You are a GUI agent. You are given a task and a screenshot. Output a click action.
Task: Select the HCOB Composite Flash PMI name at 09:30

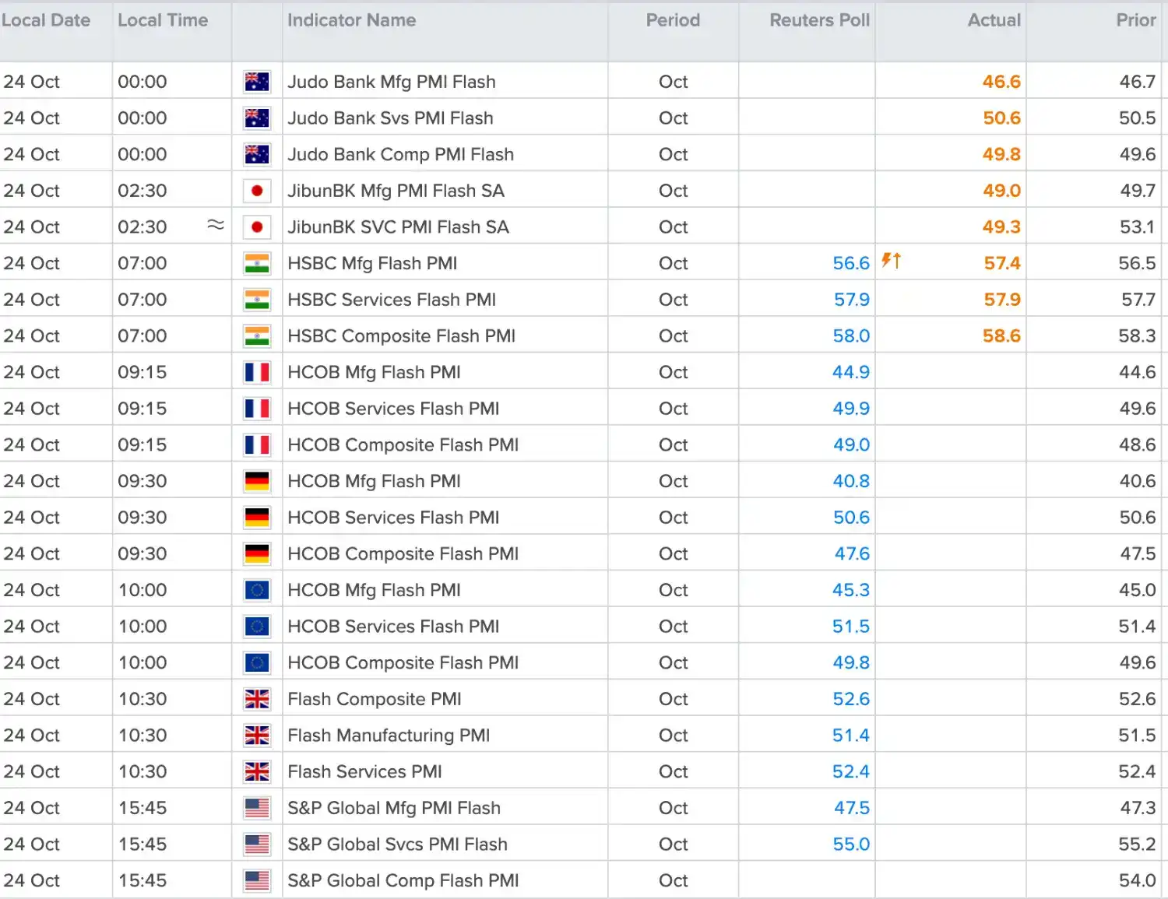click(403, 554)
